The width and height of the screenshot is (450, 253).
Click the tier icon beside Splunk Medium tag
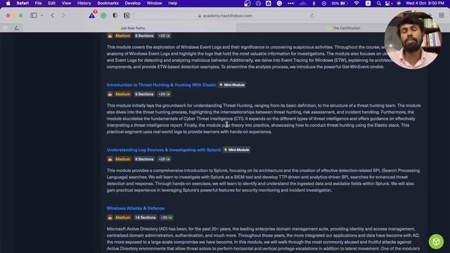coord(110,160)
